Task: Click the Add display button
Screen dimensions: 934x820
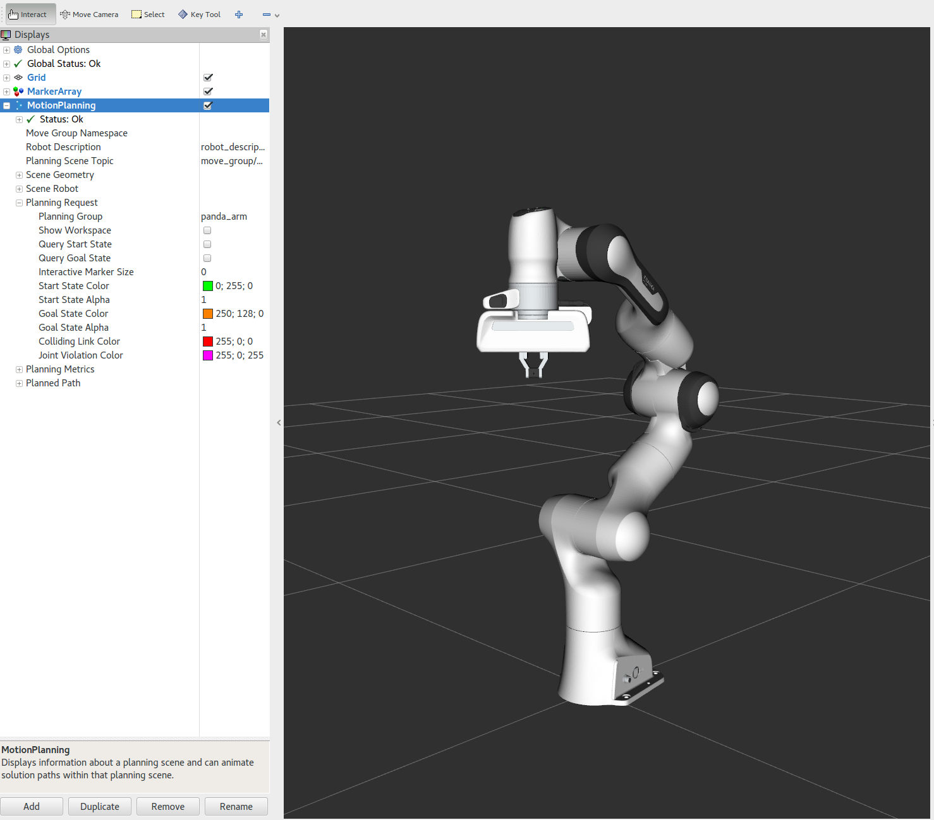Action: pyautogui.click(x=32, y=806)
